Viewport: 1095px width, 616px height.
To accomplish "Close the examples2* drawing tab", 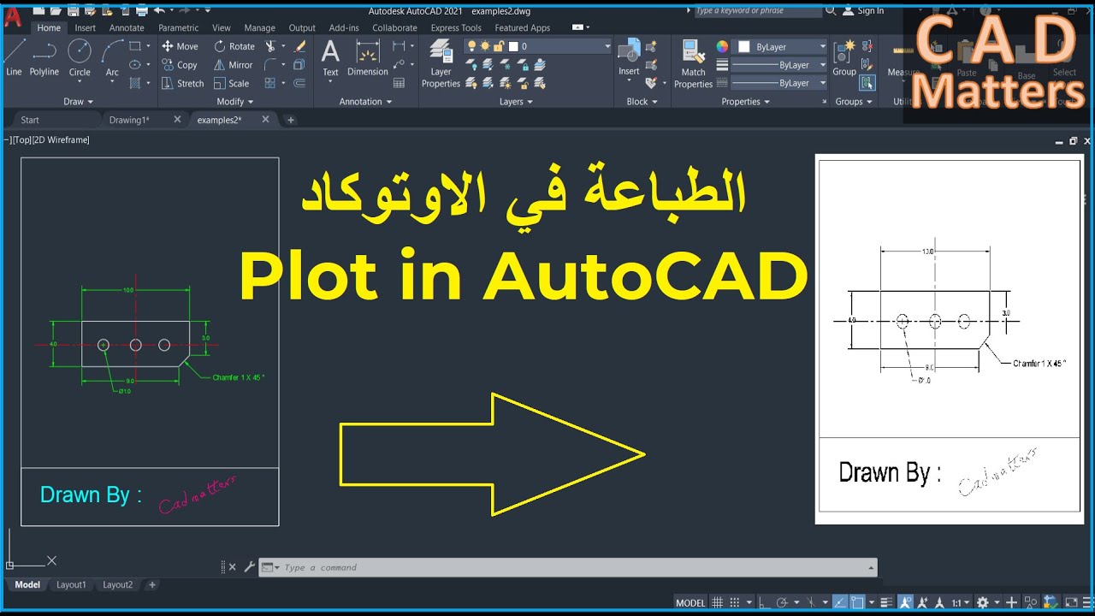I will tap(265, 120).
